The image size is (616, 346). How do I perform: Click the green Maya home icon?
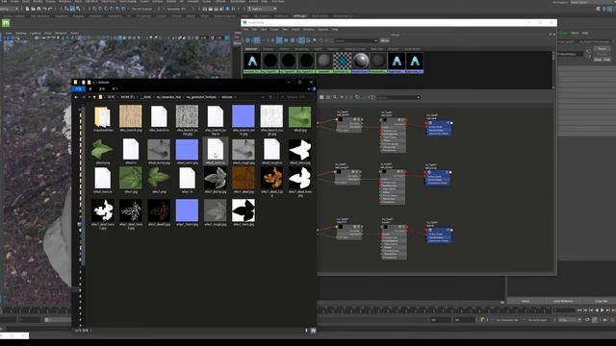(6, 23)
